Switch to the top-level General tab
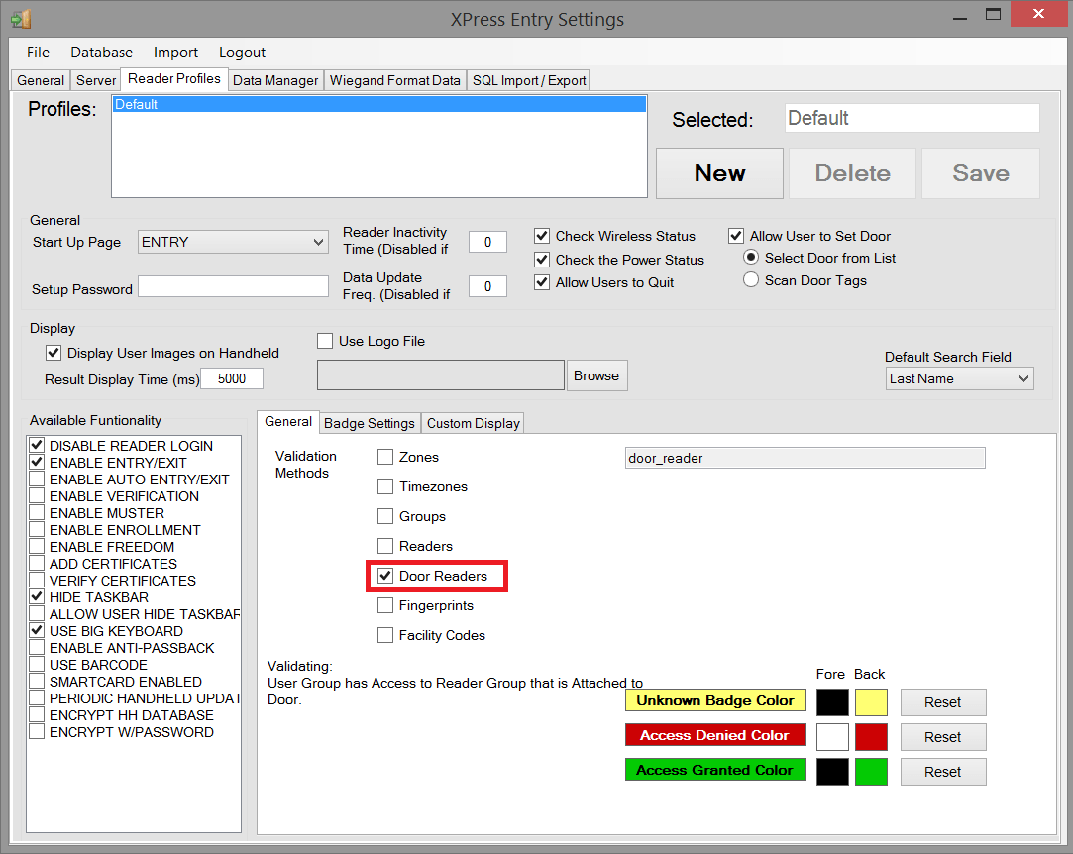 (x=41, y=81)
